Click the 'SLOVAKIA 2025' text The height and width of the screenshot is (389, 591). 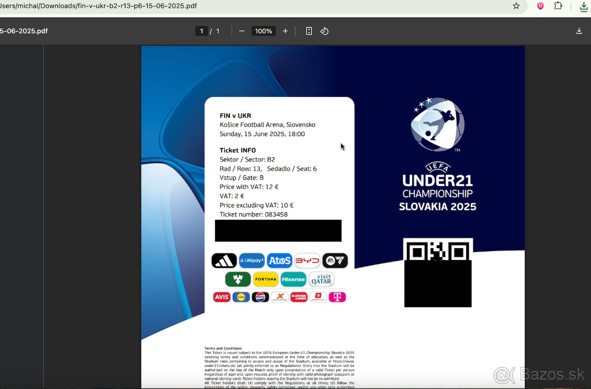[438, 206]
